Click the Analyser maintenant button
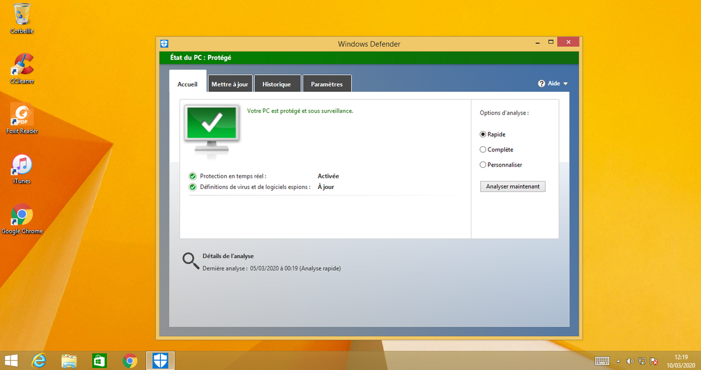This screenshot has width=701, height=370. point(512,186)
